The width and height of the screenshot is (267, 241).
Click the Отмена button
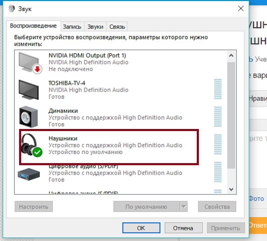tap(183, 228)
